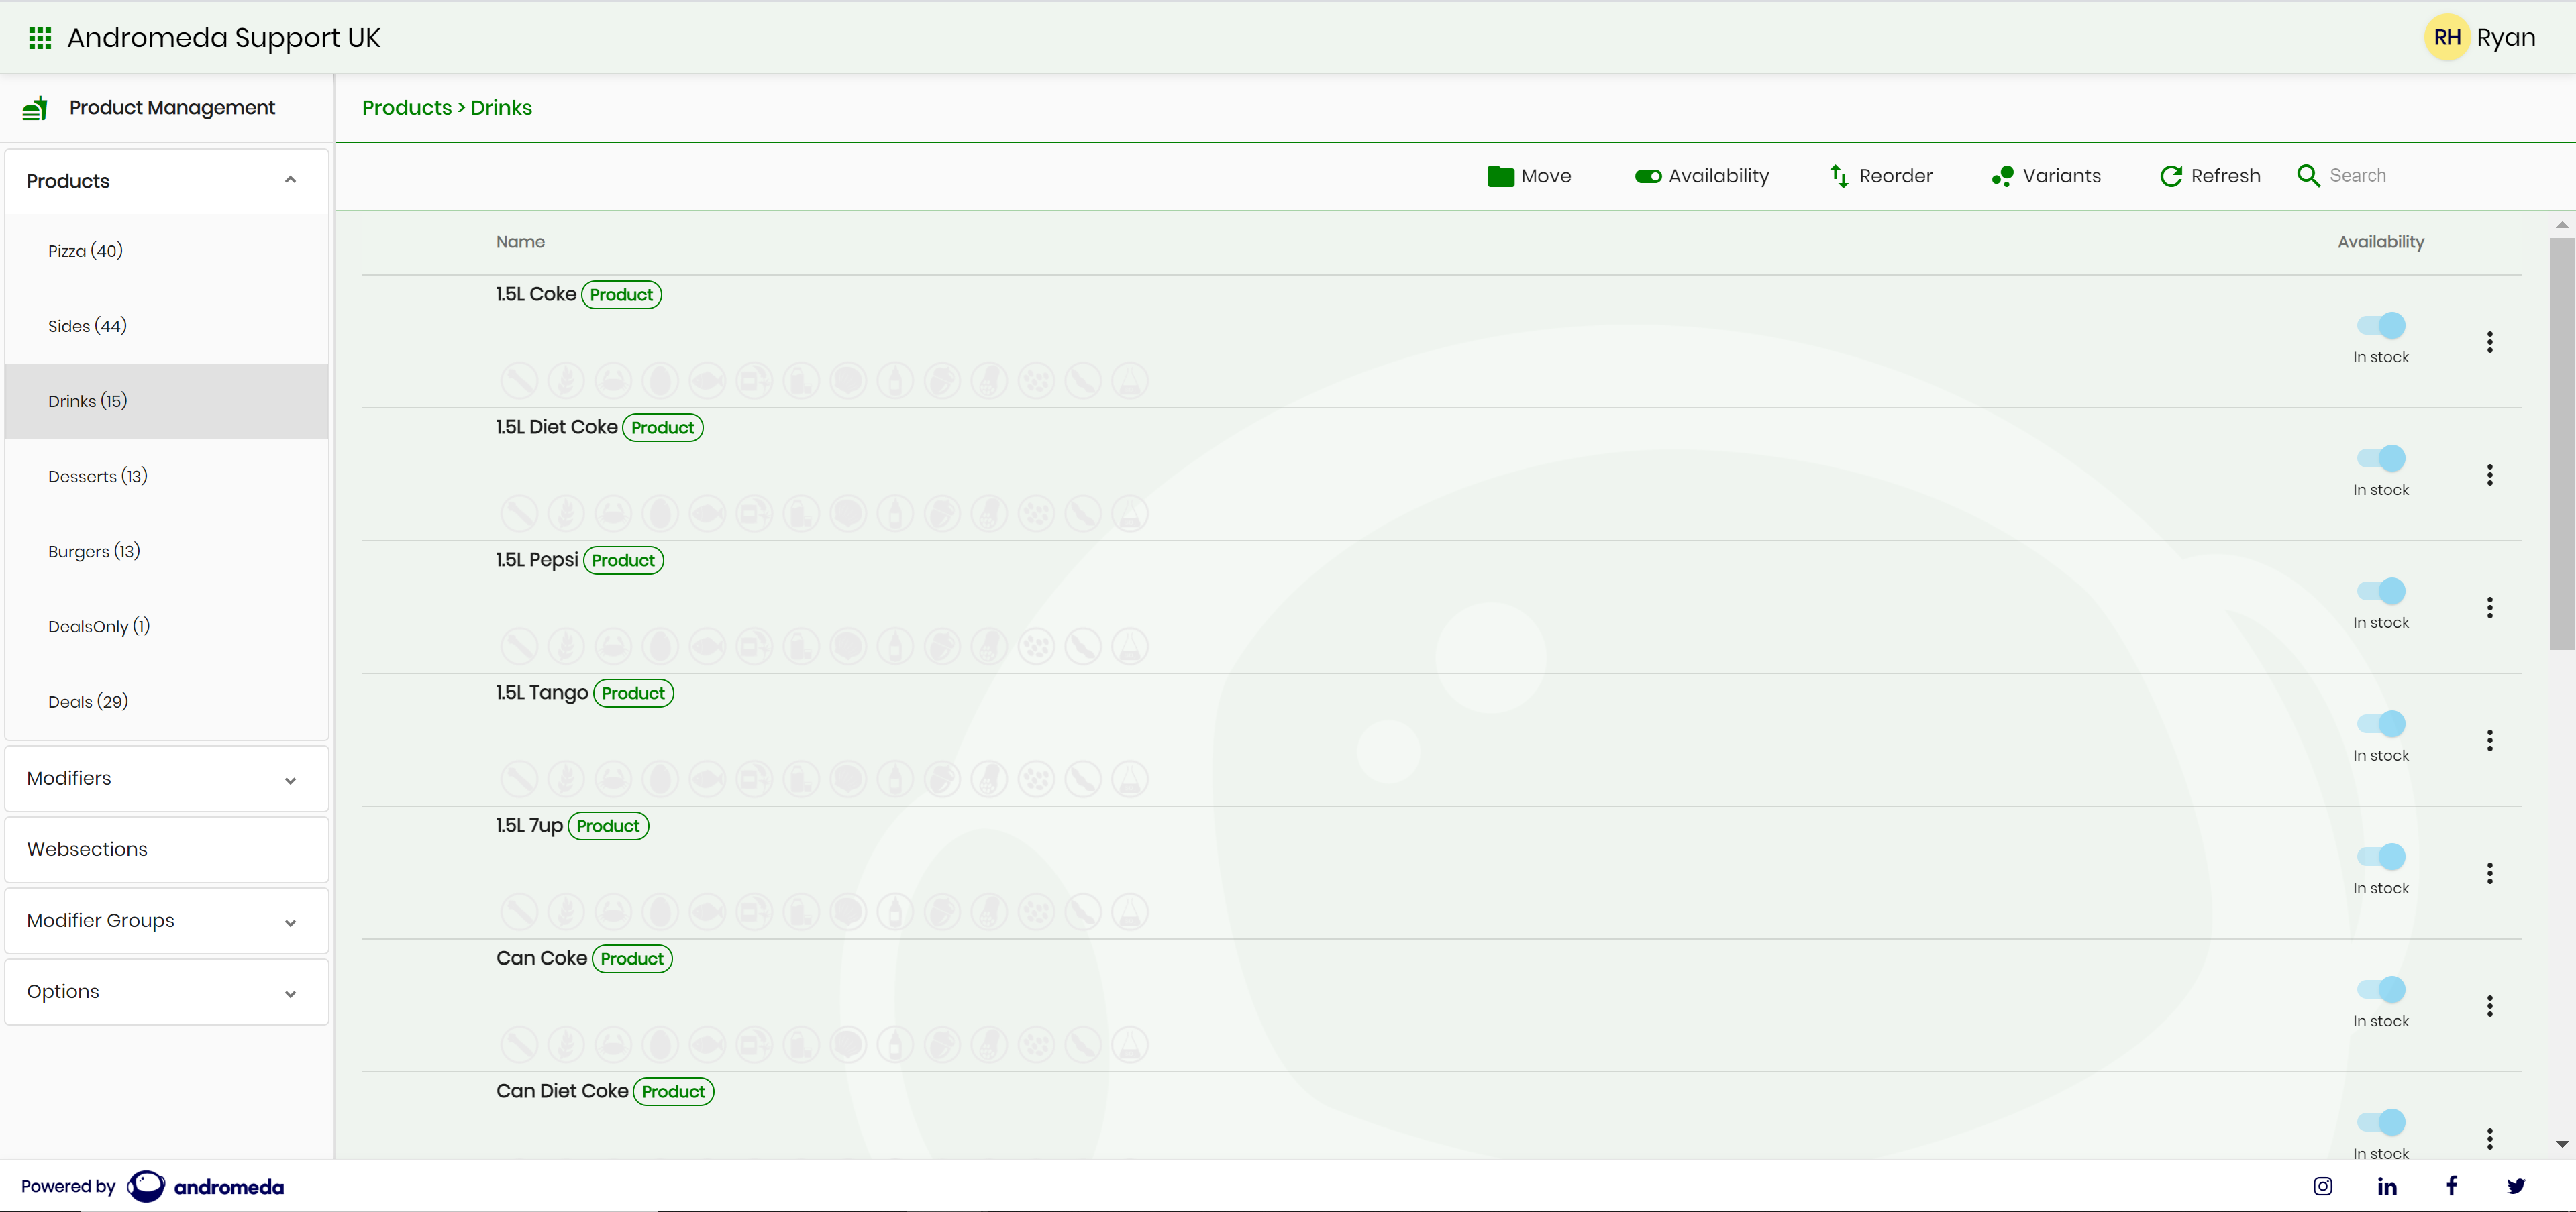This screenshot has height=1212, width=2576.
Task: Open the LinkedIn icon in footer
Action: point(2387,1186)
